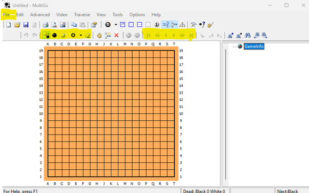Create a new game file

coord(9,25)
